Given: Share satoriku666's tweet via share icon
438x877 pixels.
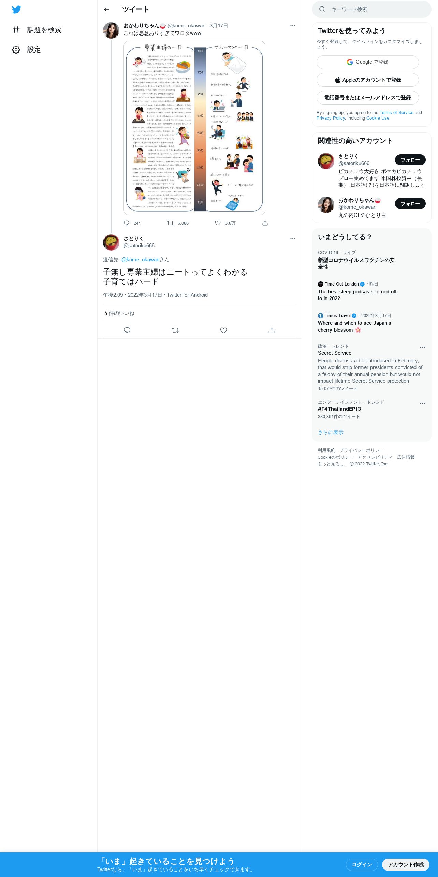Looking at the screenshot, I should (x=272, y=330).
